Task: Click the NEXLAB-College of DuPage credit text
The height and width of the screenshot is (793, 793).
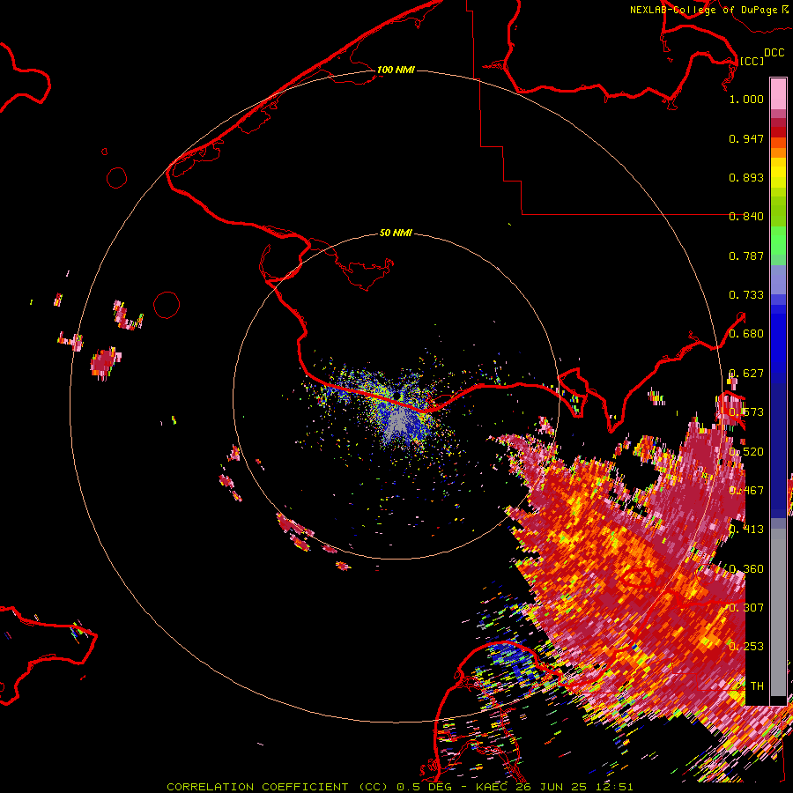Action: coord(703,10)
